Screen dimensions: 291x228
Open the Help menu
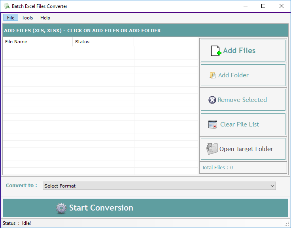pos(45,18)
